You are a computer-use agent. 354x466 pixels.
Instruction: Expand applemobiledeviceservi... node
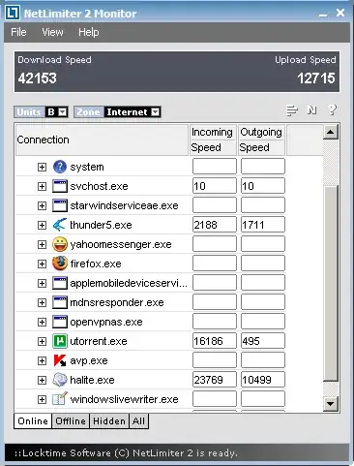[42, 283]
